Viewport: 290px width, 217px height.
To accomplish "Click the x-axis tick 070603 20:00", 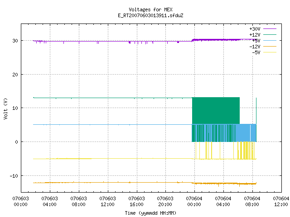I will click(165, 202).
